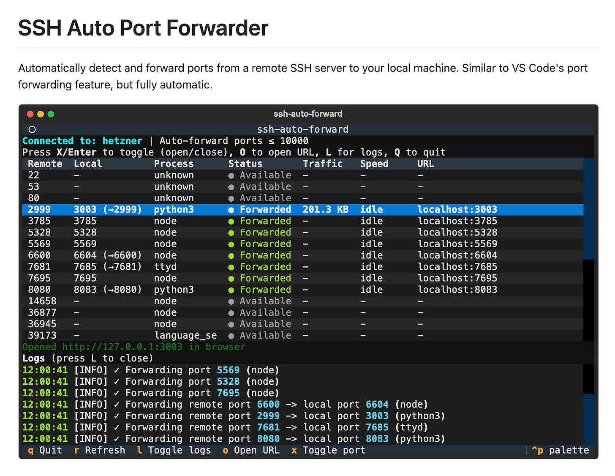Screen dimensions: 615x476
Task: Click the Local column header
Action: [88, 164]
